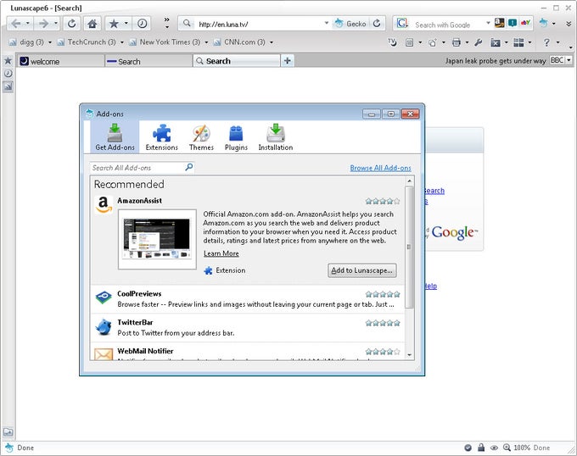Switch to the welcome tab
The width and height of the screenshot is (577, 456).
(61, 61)
